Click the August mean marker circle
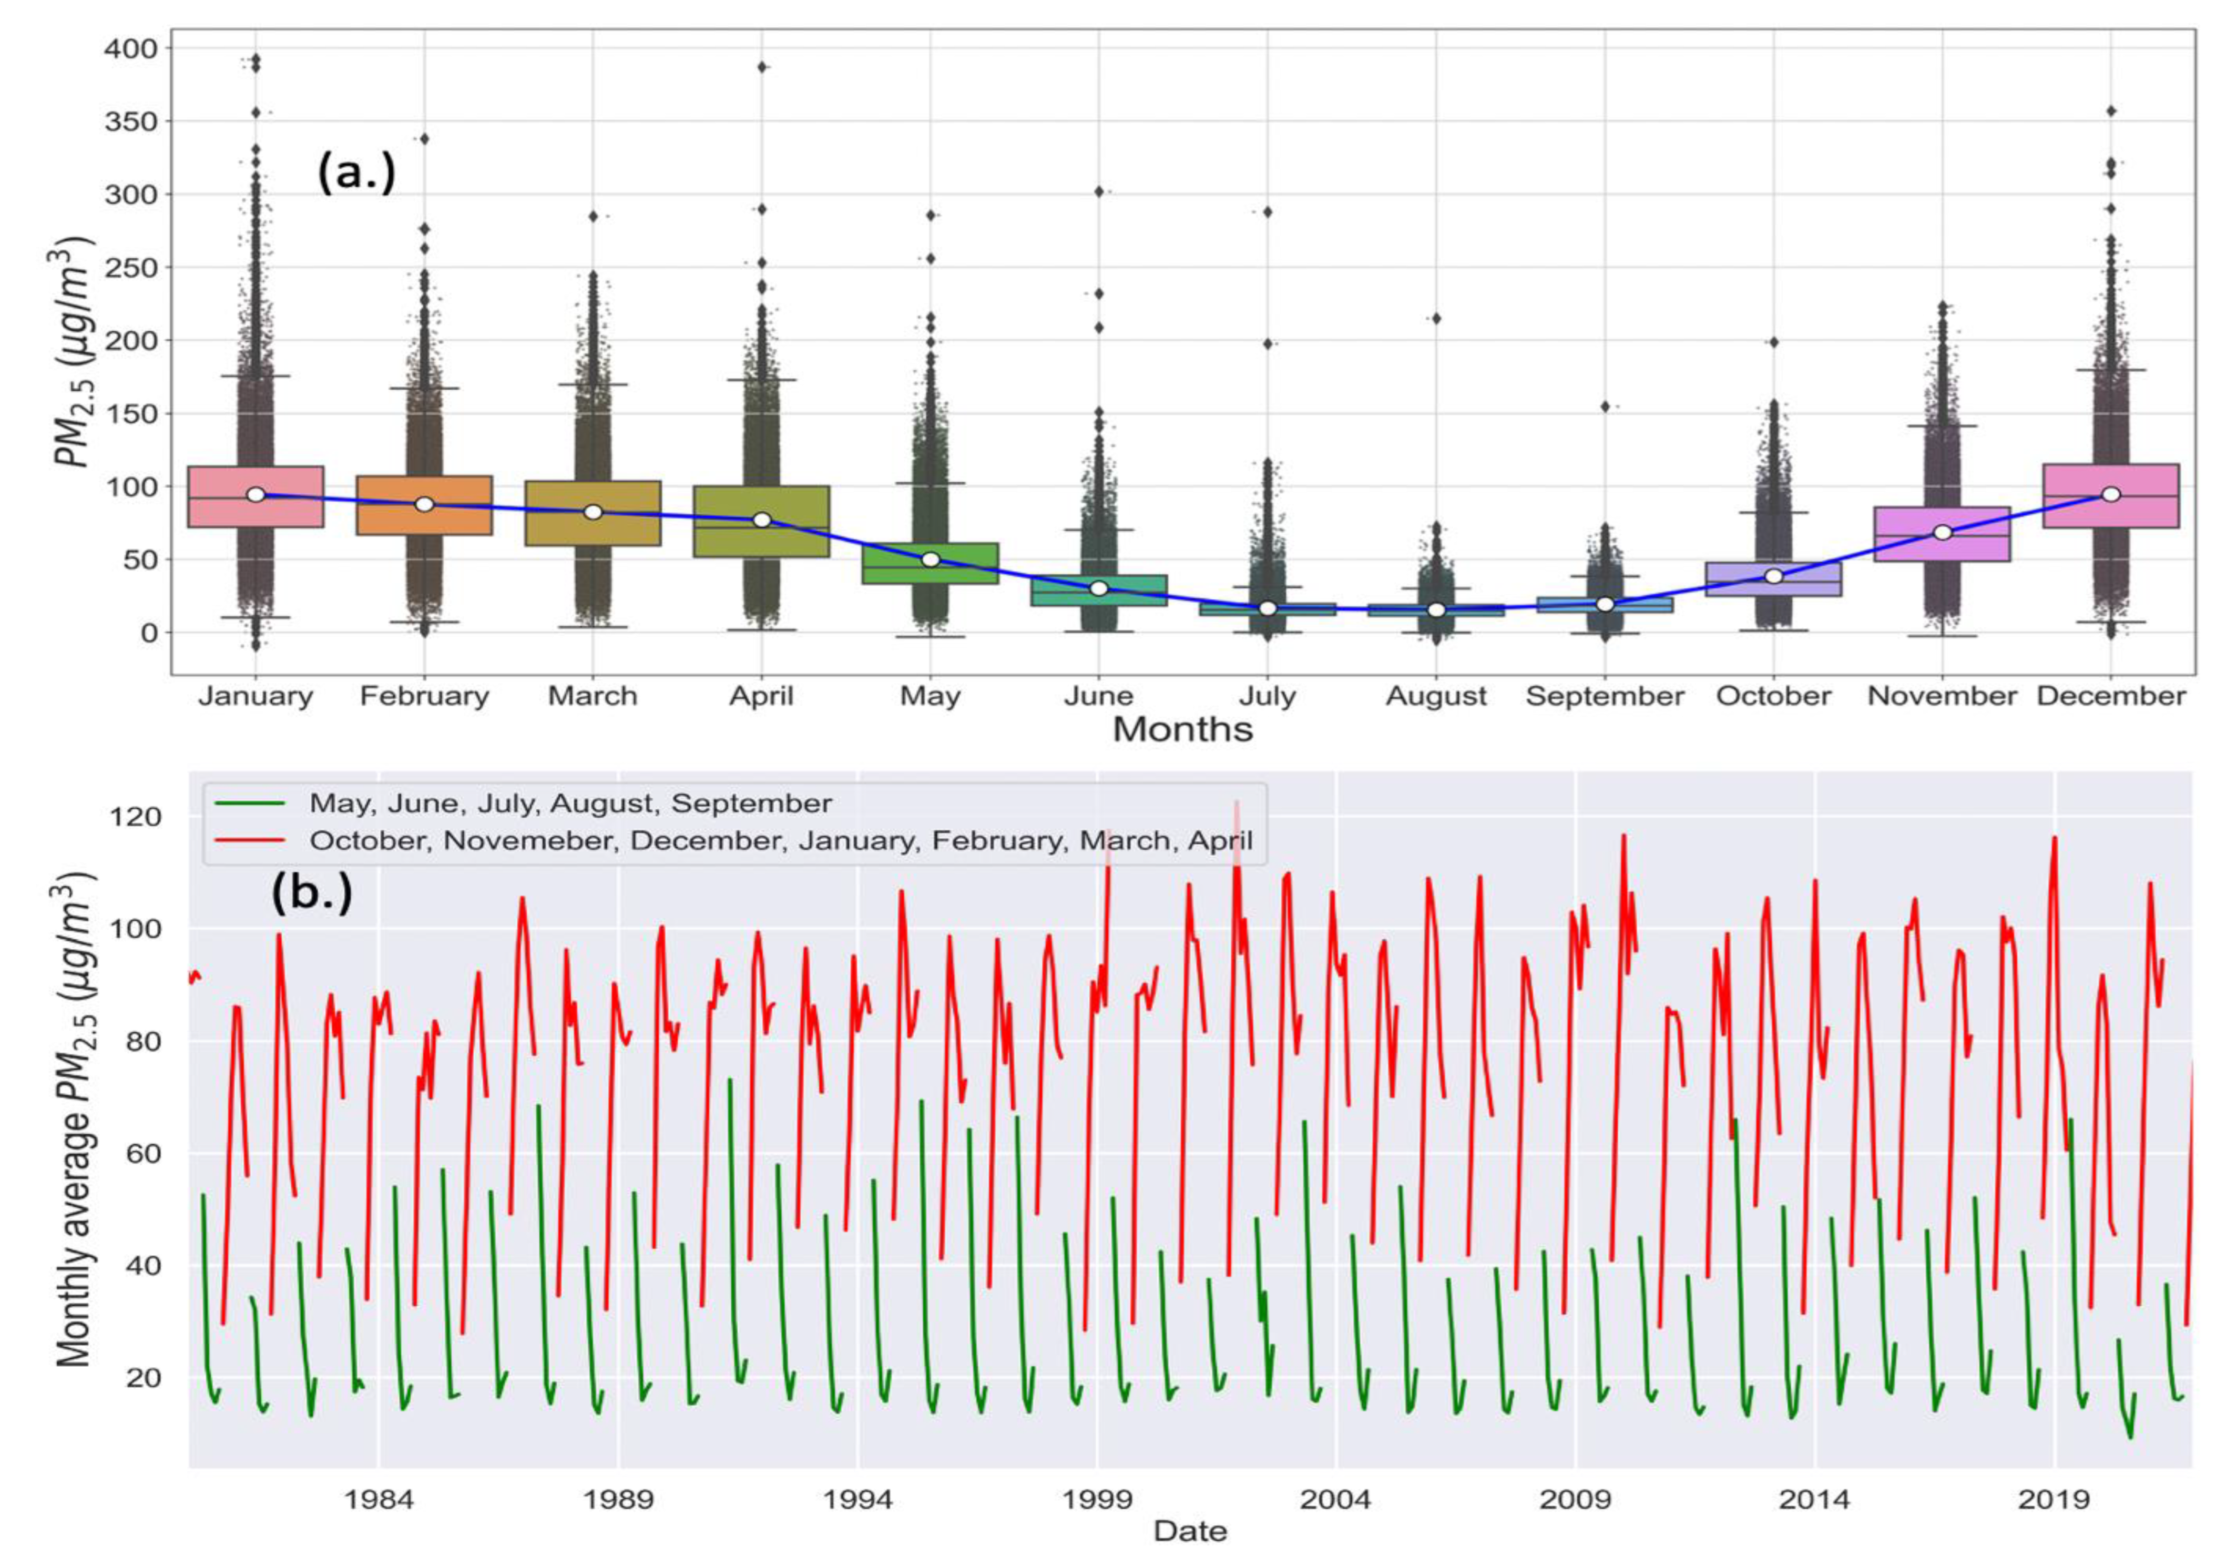Image resolution: width=2226 pixels, height=1556 pixels. pyautogui.click(x=1436, y=610)
